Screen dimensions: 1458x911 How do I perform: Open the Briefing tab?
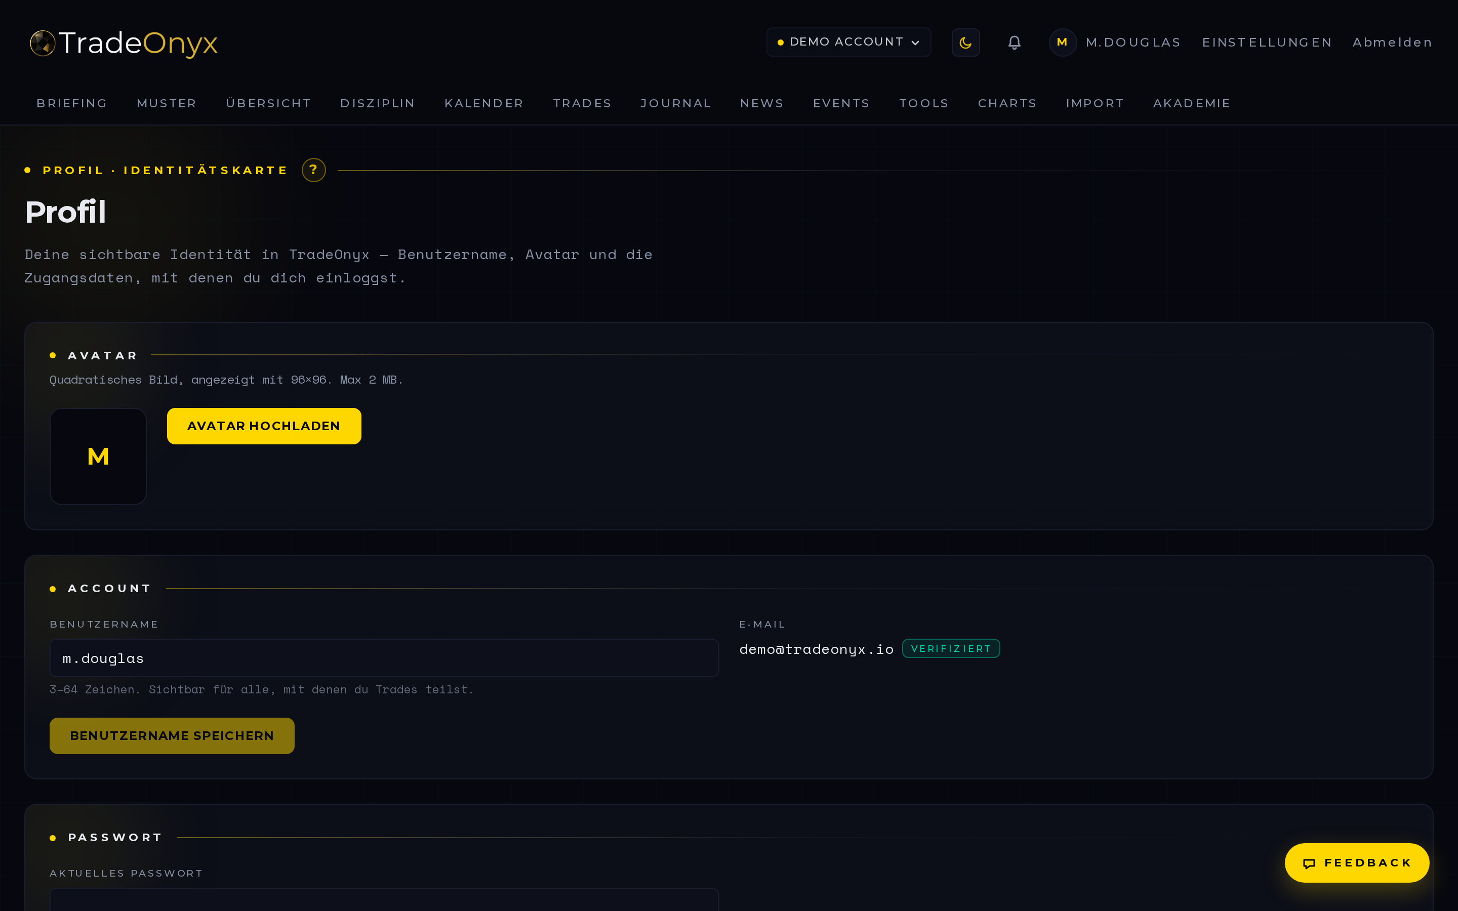tap(72, 104)
